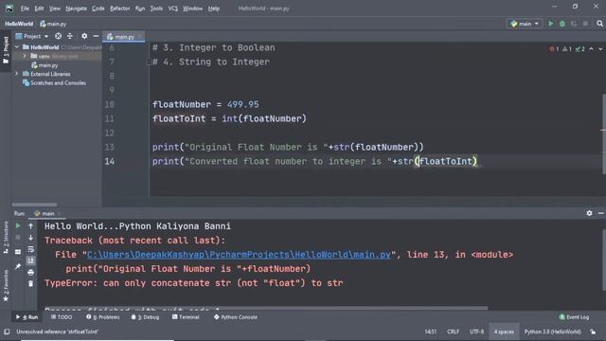Open Run panel settings gear

[589, 213]
